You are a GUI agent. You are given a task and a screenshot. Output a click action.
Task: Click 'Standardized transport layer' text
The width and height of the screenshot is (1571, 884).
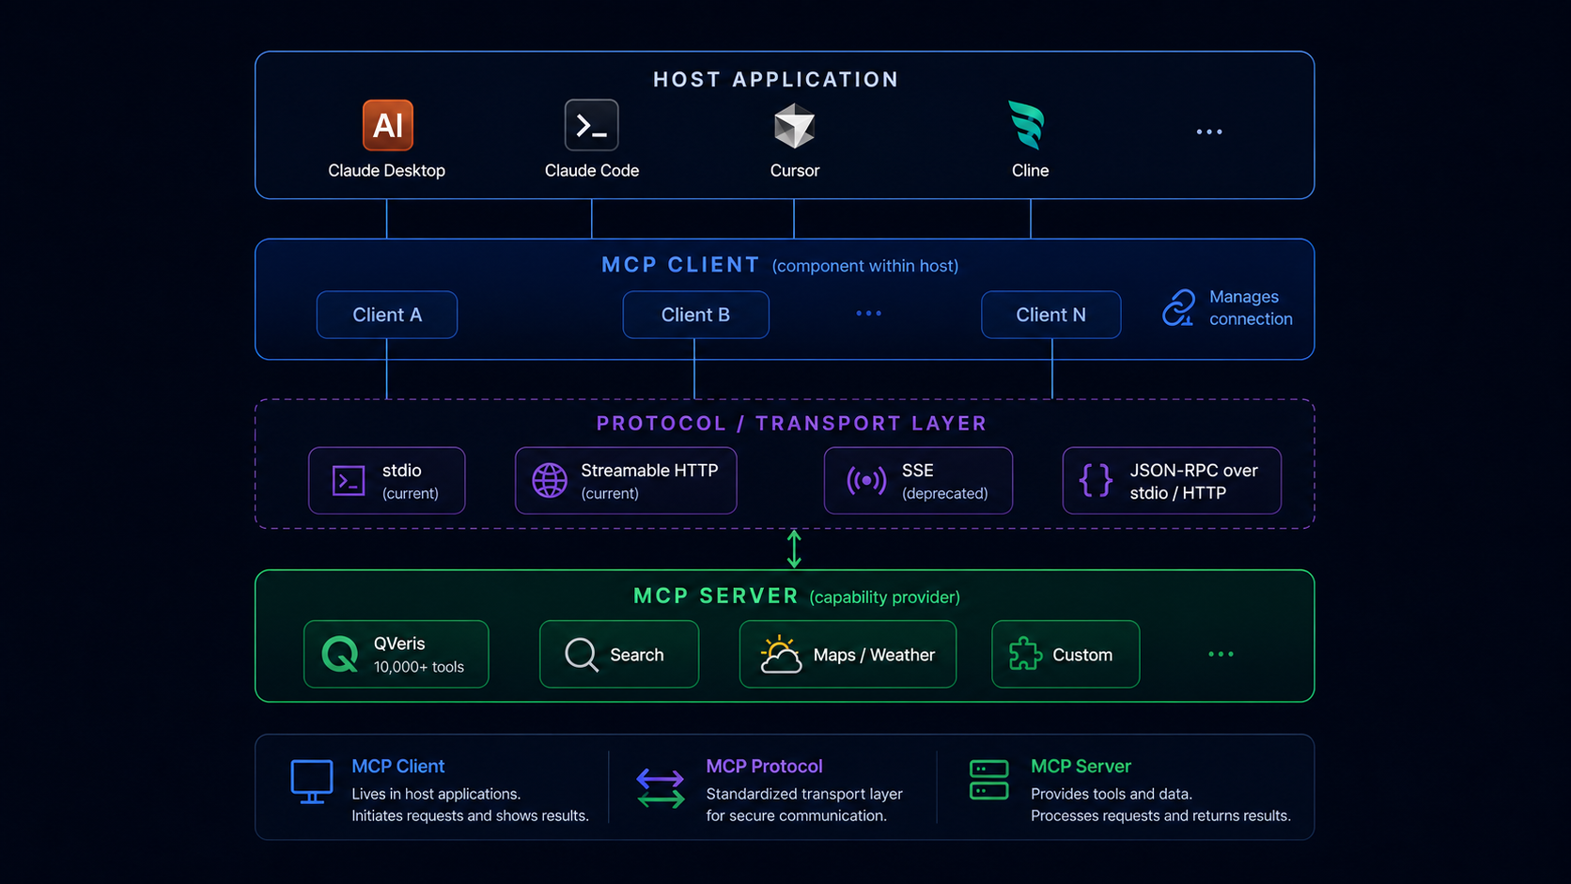[x=804, y=794]
